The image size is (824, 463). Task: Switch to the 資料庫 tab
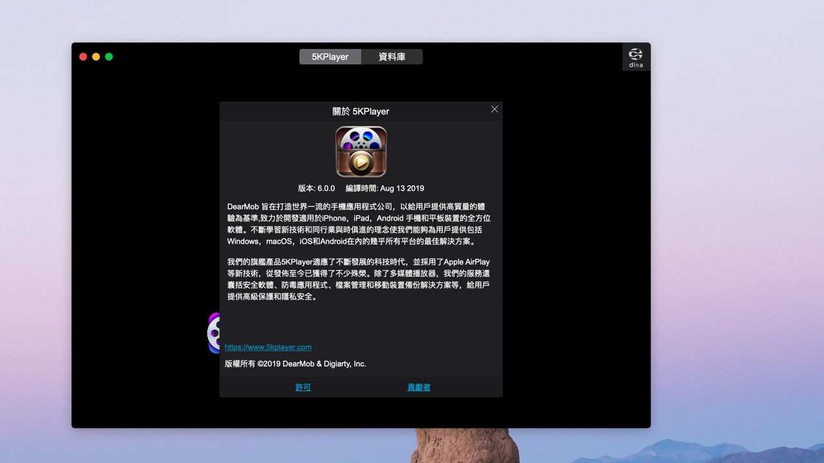point(392,57)
